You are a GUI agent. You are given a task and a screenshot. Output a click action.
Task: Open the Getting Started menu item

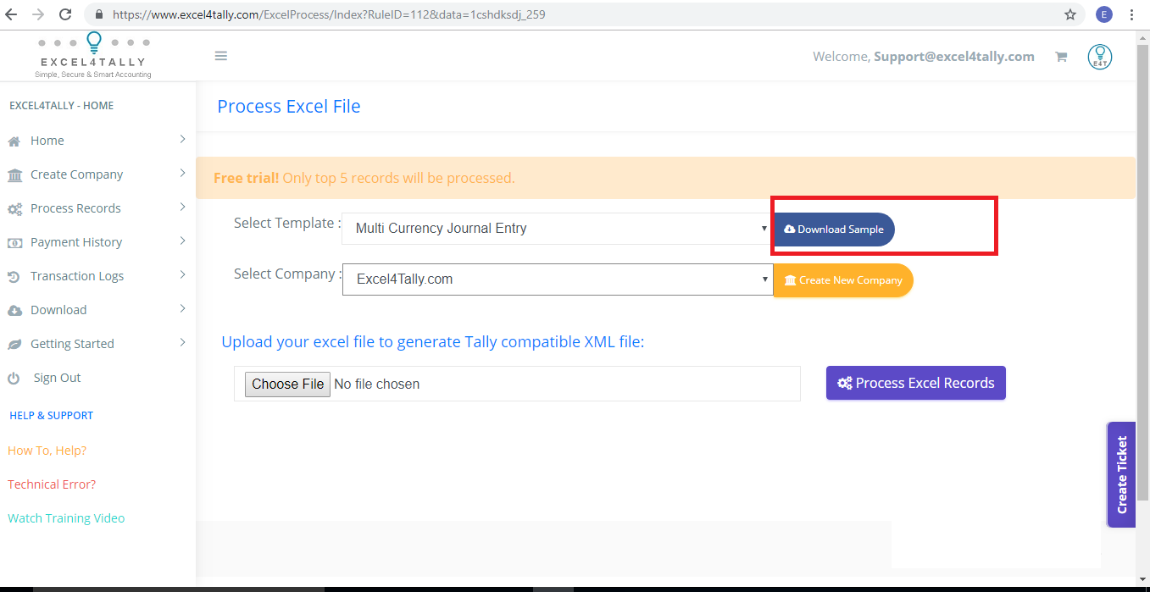point(97,344)
